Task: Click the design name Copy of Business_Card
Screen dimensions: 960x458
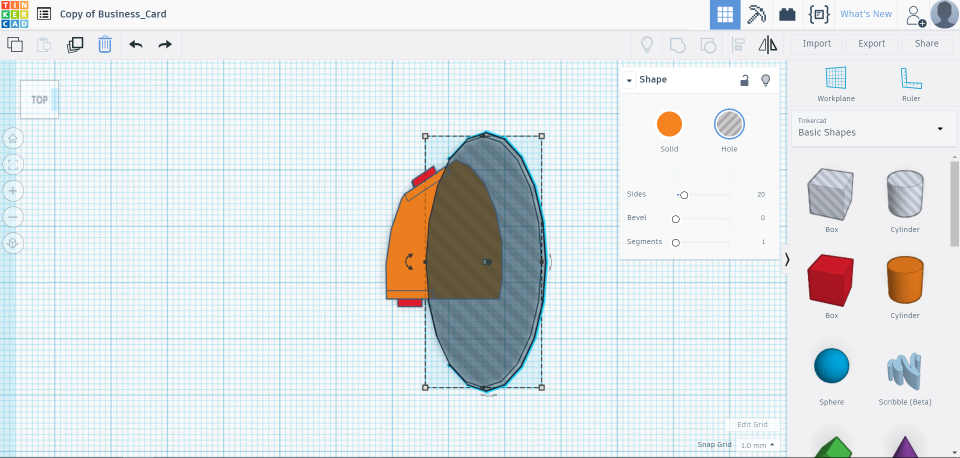Action: (x=113, y=14)
